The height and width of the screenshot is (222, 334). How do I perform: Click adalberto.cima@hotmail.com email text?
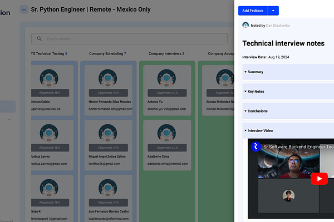pos(168,164)
